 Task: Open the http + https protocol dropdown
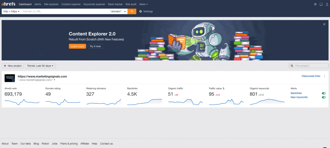coord(11,11)
